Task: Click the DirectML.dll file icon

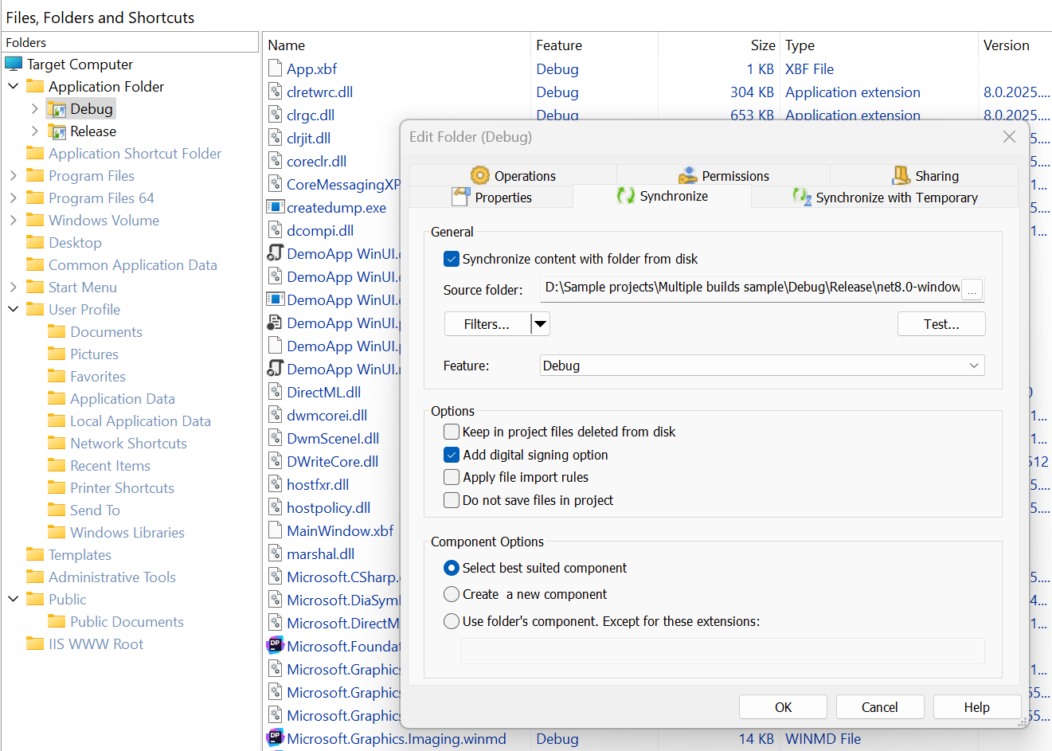Action: point(275,392)
